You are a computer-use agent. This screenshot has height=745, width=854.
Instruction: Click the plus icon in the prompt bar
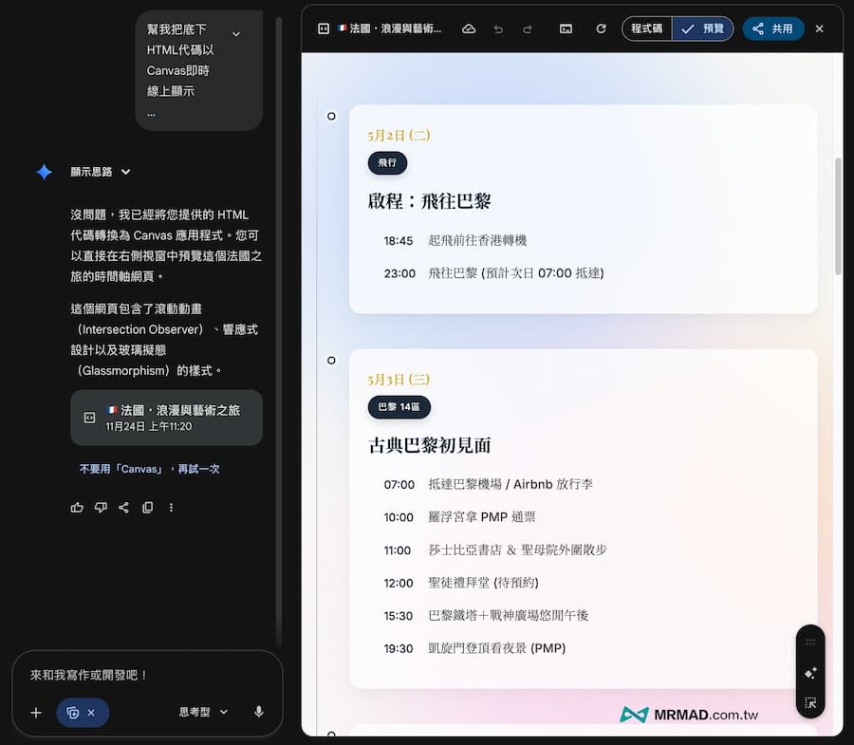tap(36, 712)
